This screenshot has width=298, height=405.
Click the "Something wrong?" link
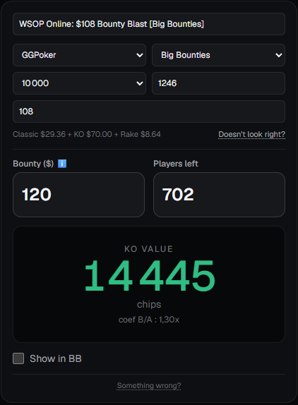click(149, 386)
